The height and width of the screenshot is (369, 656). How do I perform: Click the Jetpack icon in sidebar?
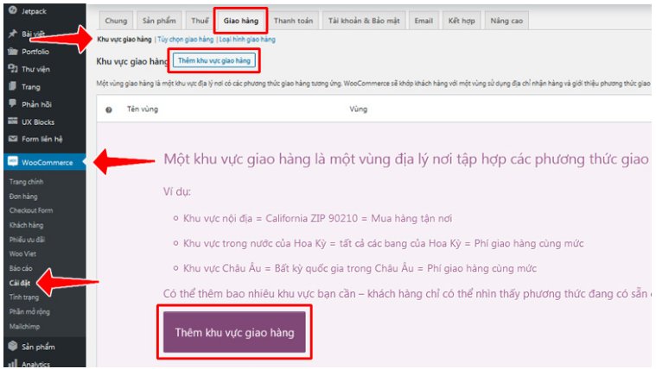click(11, 10)
